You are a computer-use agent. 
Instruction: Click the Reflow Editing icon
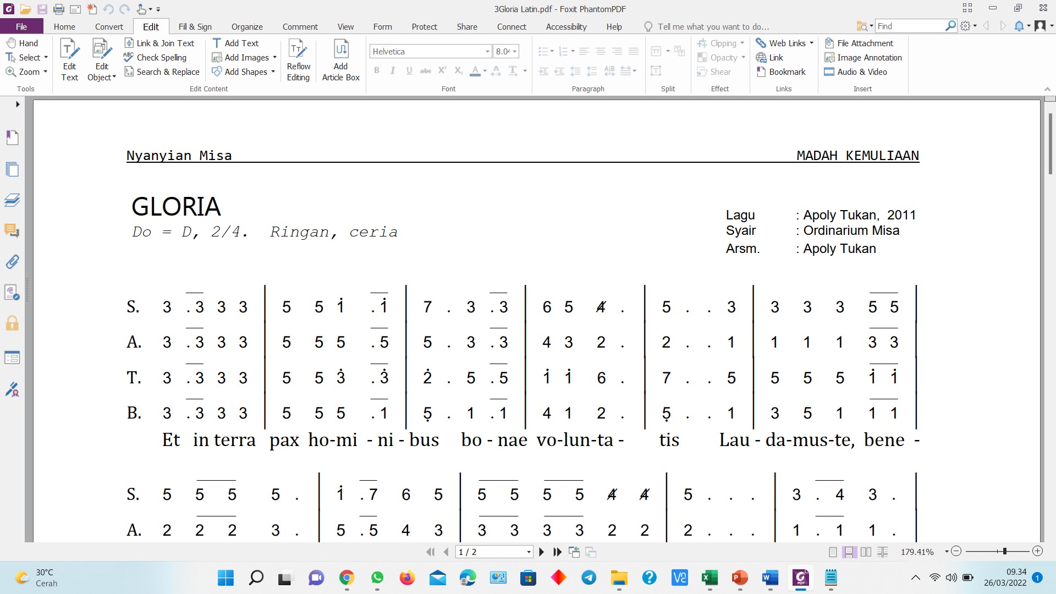tap(298, 59)
